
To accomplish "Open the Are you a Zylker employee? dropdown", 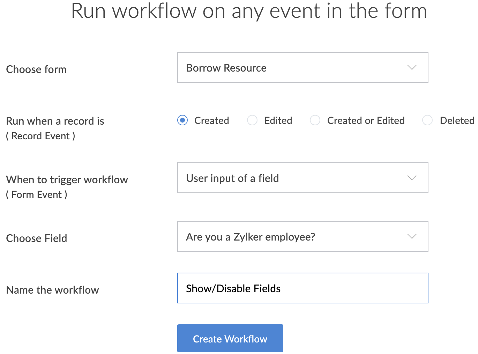I will coord(302,236).
